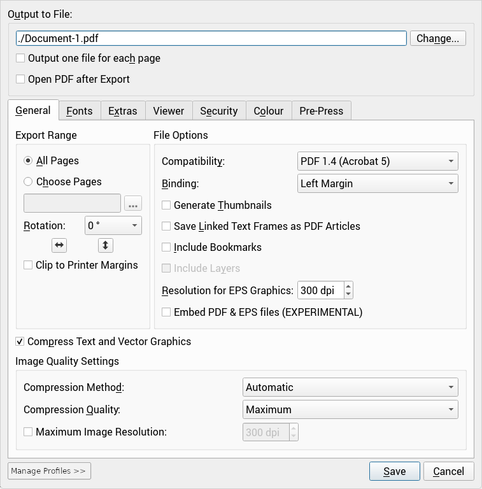Switch to the Fonts tab
Image resolution: width=482 pixels, height=489 pixels.
80,111
